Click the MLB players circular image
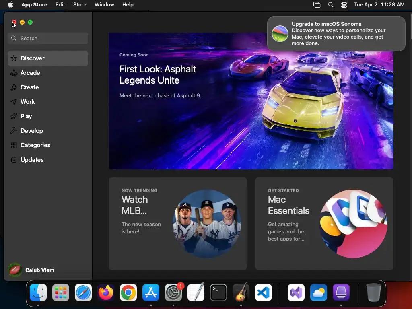 click(207, 224)
